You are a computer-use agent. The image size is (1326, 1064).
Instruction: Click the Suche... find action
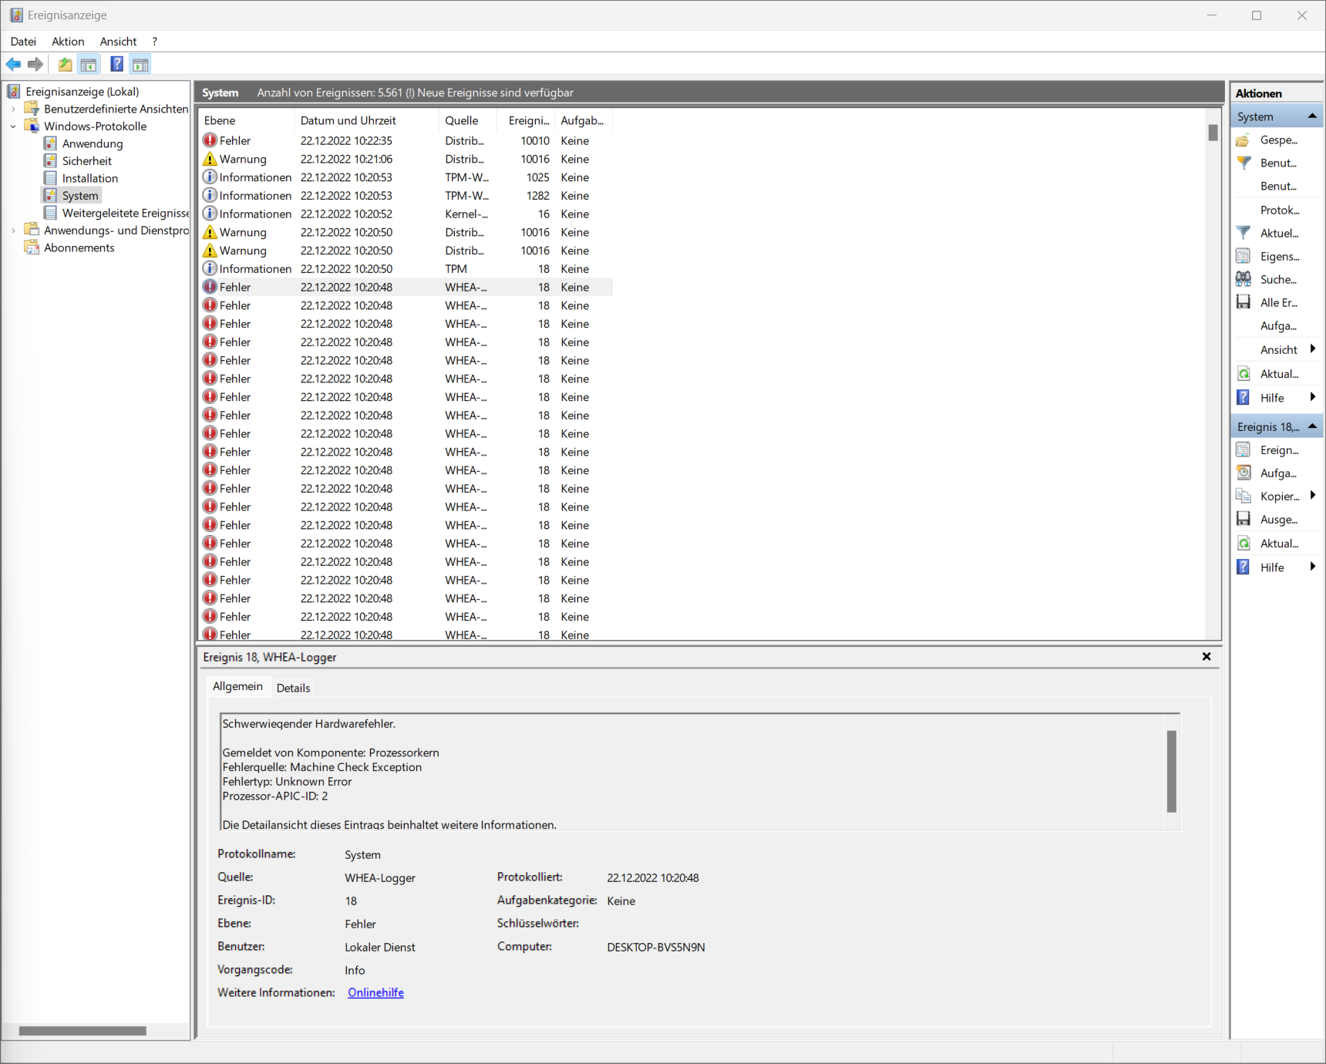pos(1276,279)
